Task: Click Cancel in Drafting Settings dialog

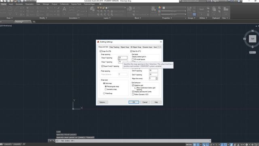Action: [145, 102]
